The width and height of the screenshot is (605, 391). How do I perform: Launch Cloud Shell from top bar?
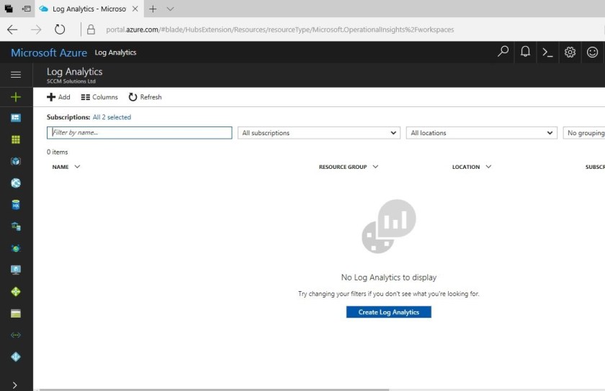coord(547,52)
